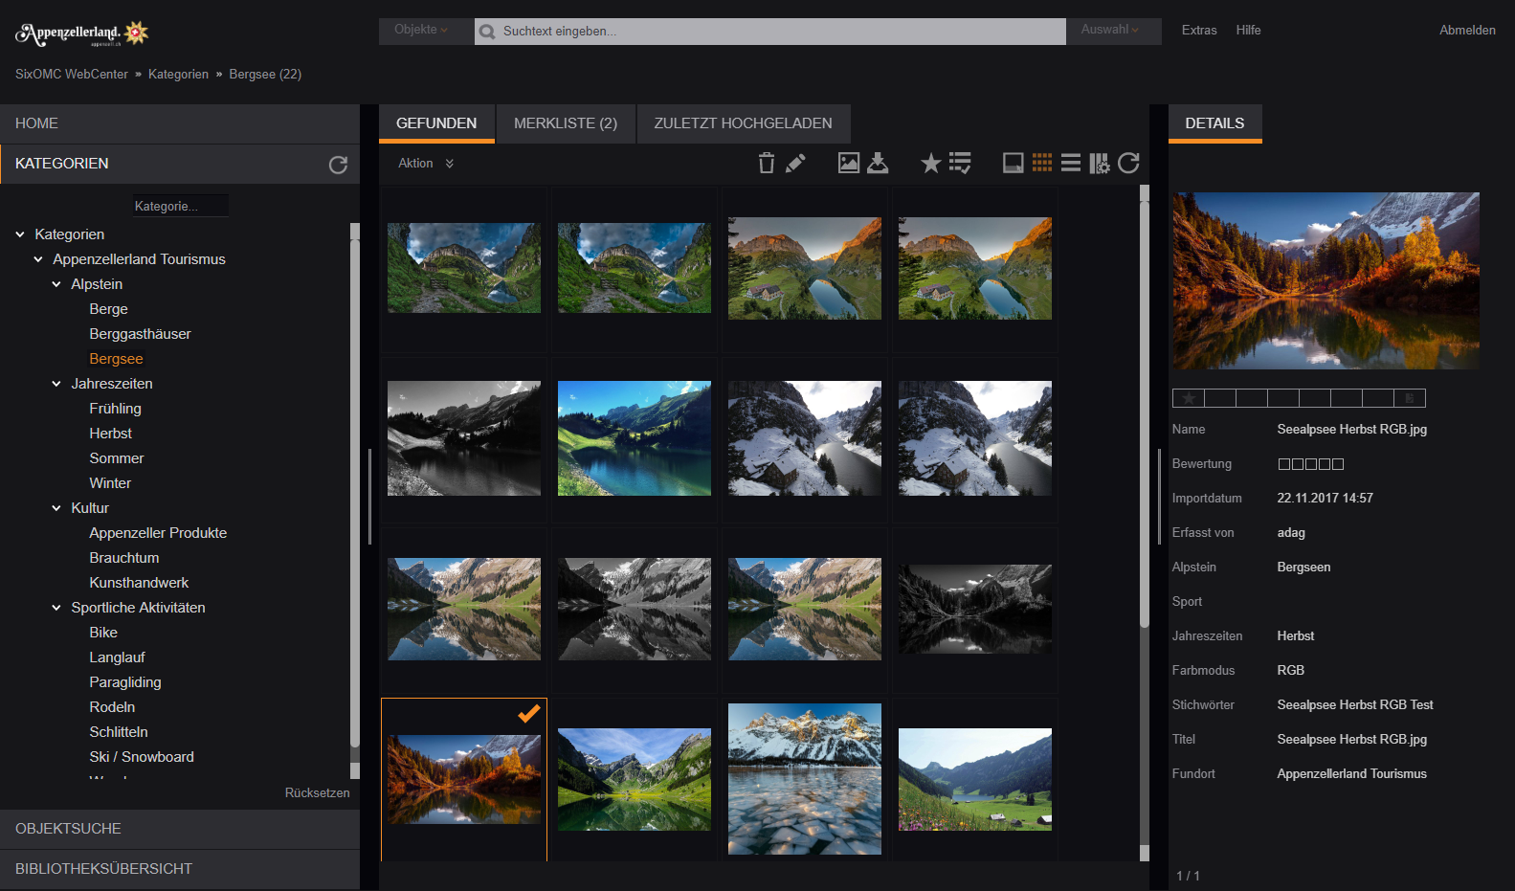Open the Objekte dropdown
The height and width of the screenshot is (891, 1515).
coord(421,31)
